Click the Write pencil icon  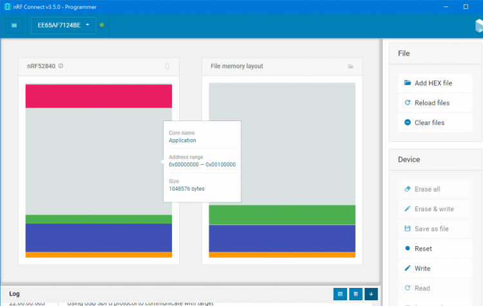[x=408, y=268]
